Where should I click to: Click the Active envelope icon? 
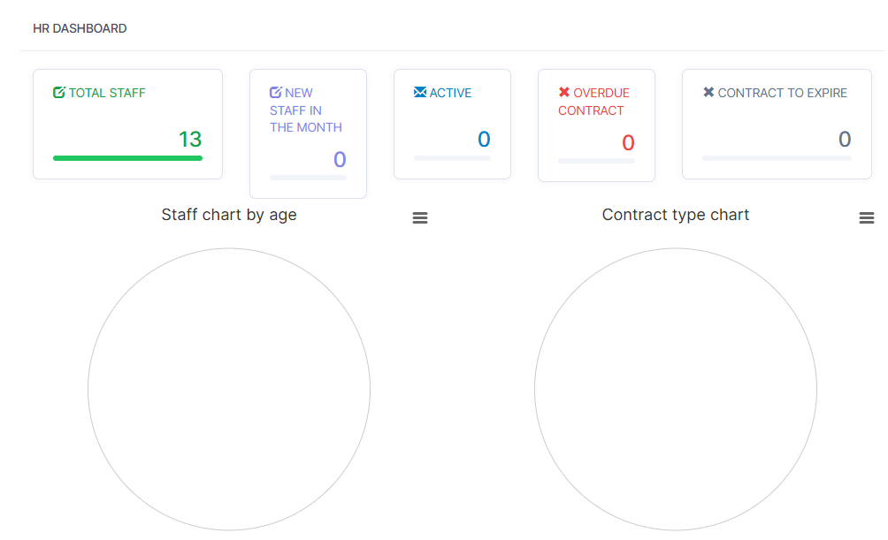pos(420,93)
